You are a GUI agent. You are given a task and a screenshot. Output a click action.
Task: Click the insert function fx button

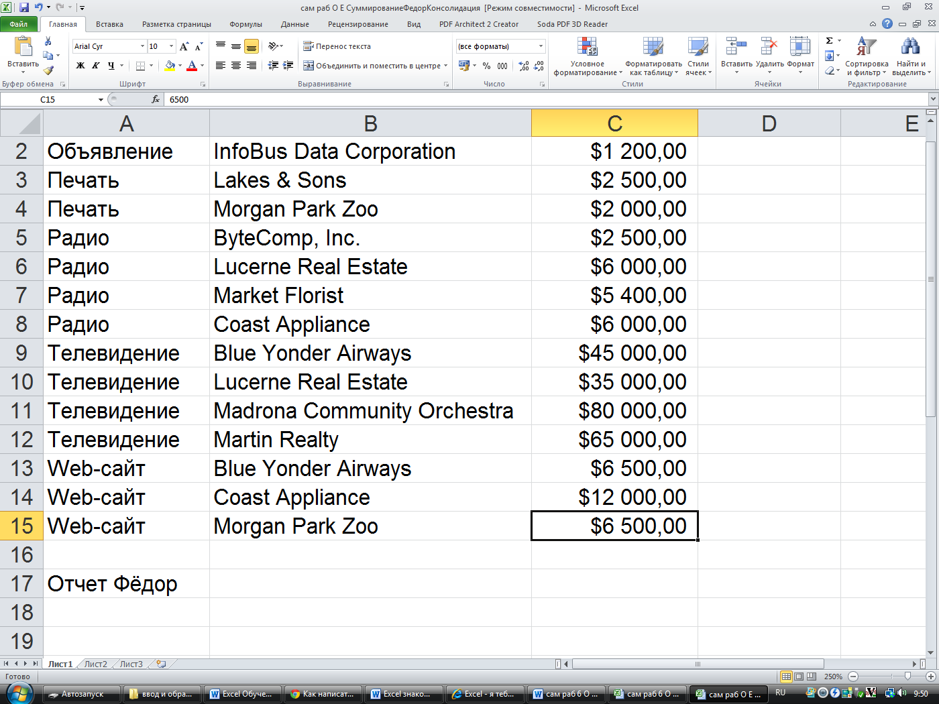[156, 99]
